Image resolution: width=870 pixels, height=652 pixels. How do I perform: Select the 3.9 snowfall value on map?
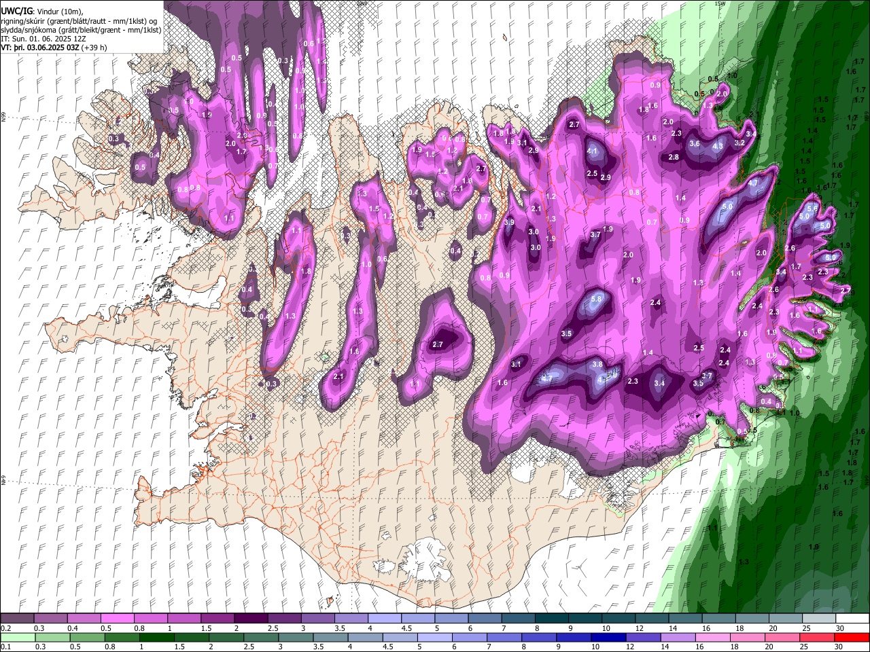pyautogui.click(x=510, y=223)
